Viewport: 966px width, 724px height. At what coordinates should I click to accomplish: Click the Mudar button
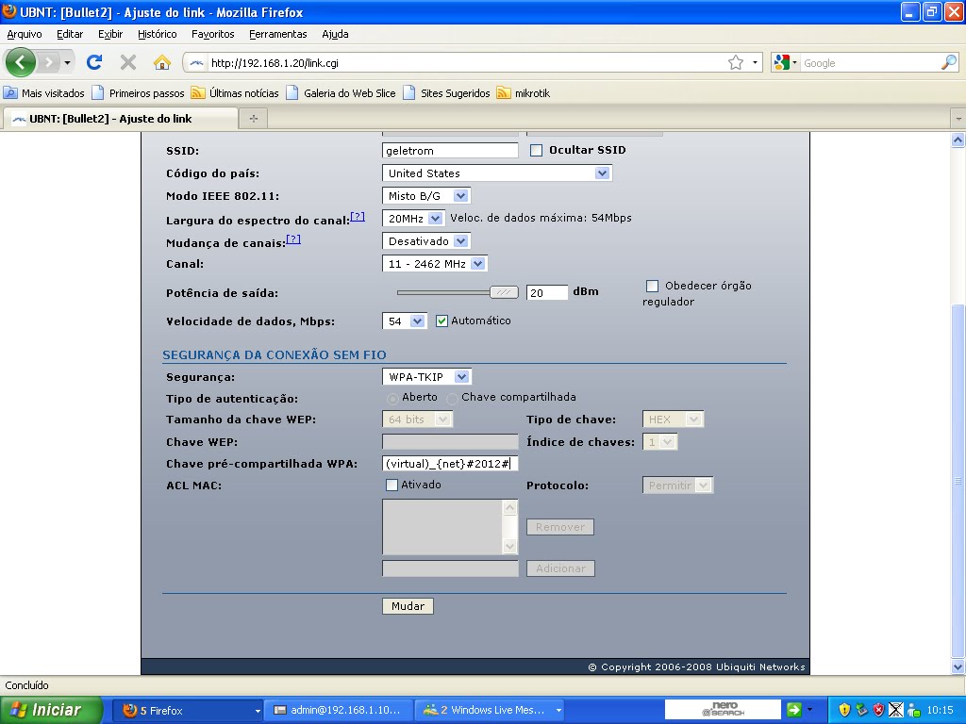tap(408, 606)
